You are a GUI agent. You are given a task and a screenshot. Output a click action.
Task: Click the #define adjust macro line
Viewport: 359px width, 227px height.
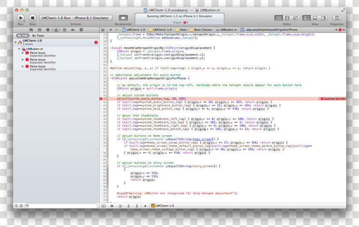pos(190,68)
